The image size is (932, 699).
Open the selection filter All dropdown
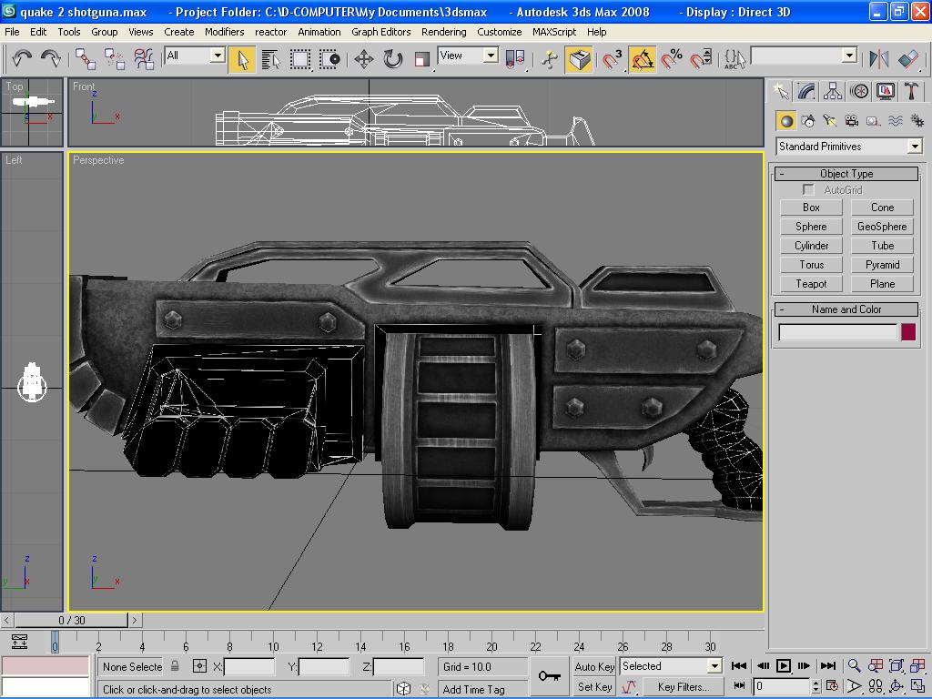195,56
